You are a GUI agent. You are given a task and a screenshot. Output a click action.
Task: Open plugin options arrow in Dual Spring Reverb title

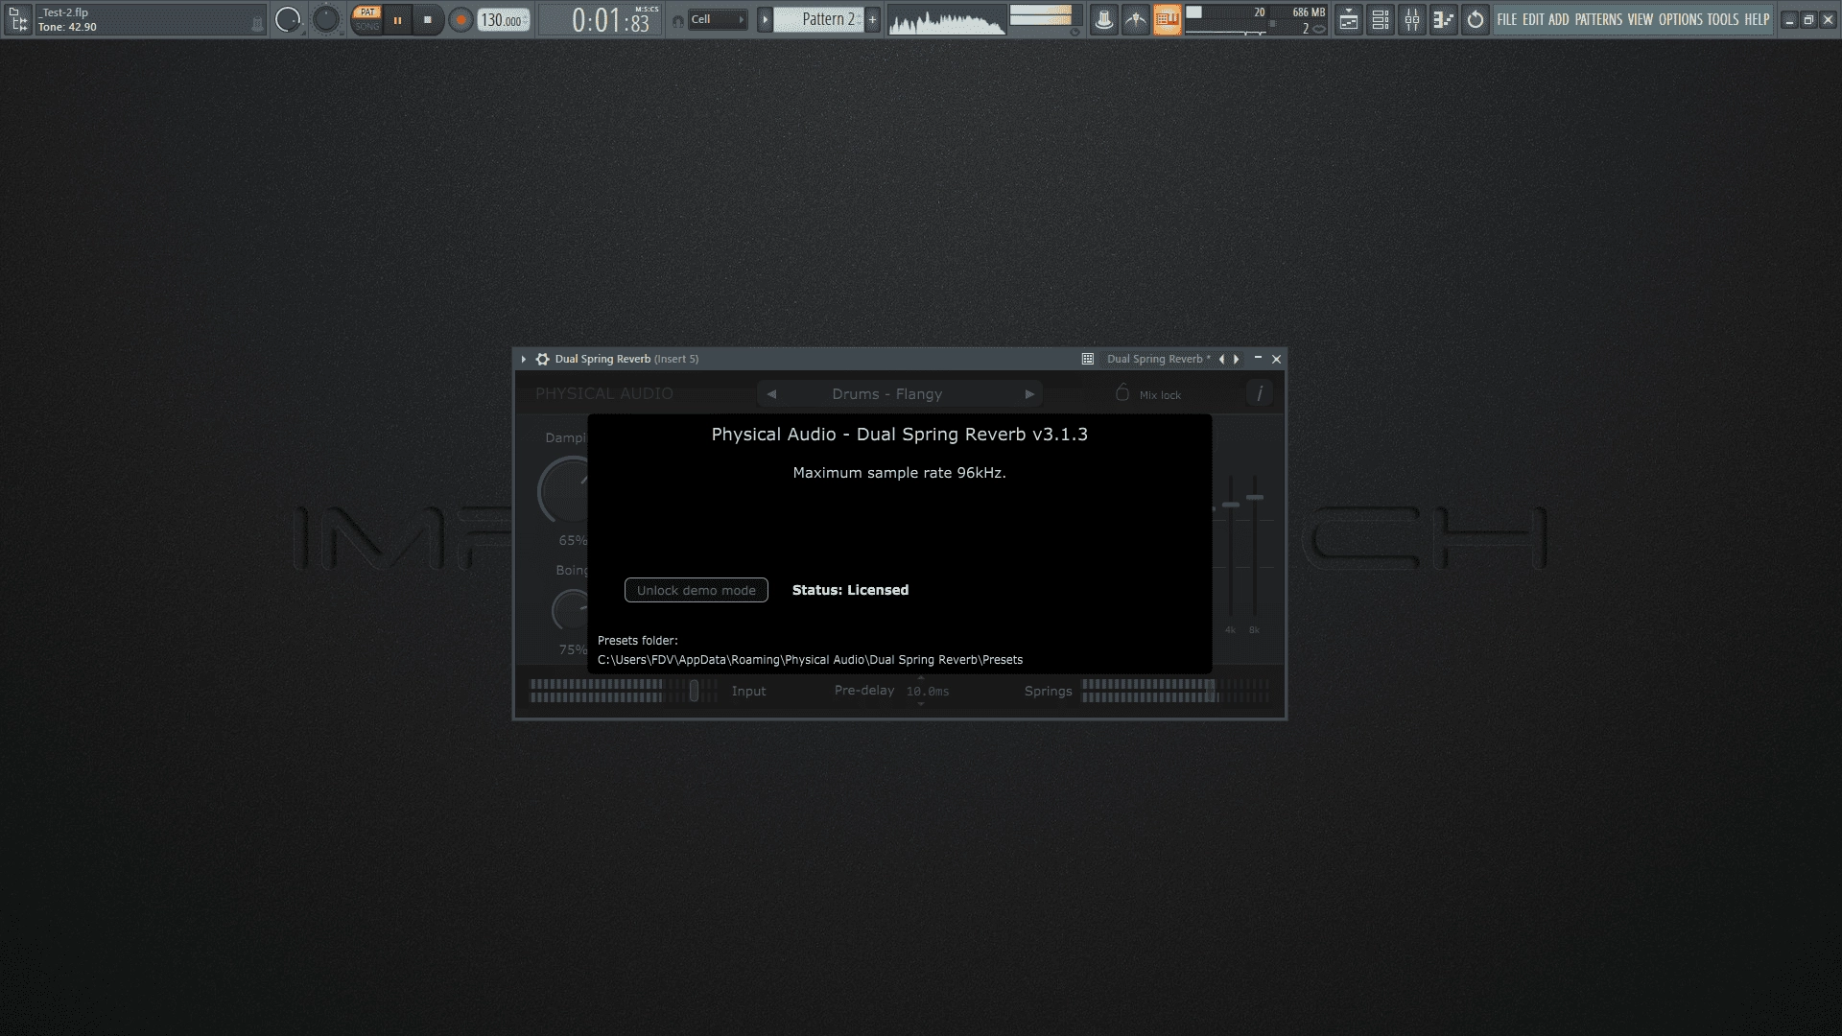[x=524, y=359]
